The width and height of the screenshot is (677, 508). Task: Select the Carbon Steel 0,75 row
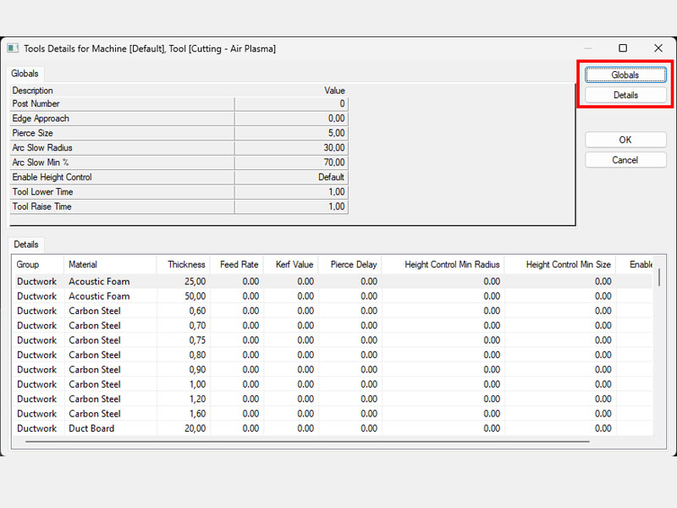coord(333,340)
